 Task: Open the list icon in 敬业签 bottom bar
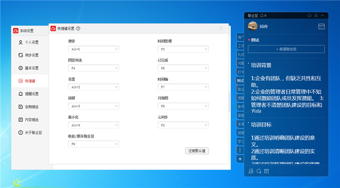pos(267,171)
